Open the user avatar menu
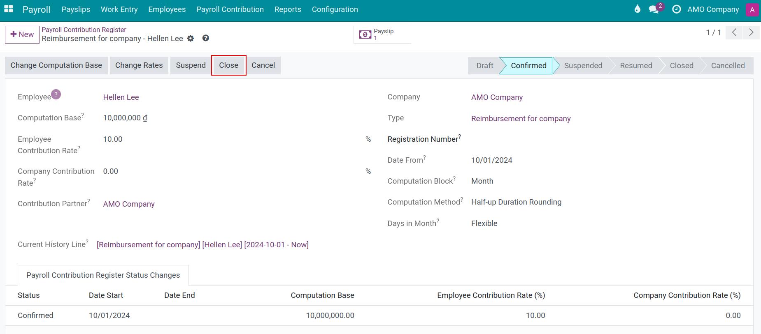The height and width of the screenshot is (334, 761). click(x=752, y=10)
